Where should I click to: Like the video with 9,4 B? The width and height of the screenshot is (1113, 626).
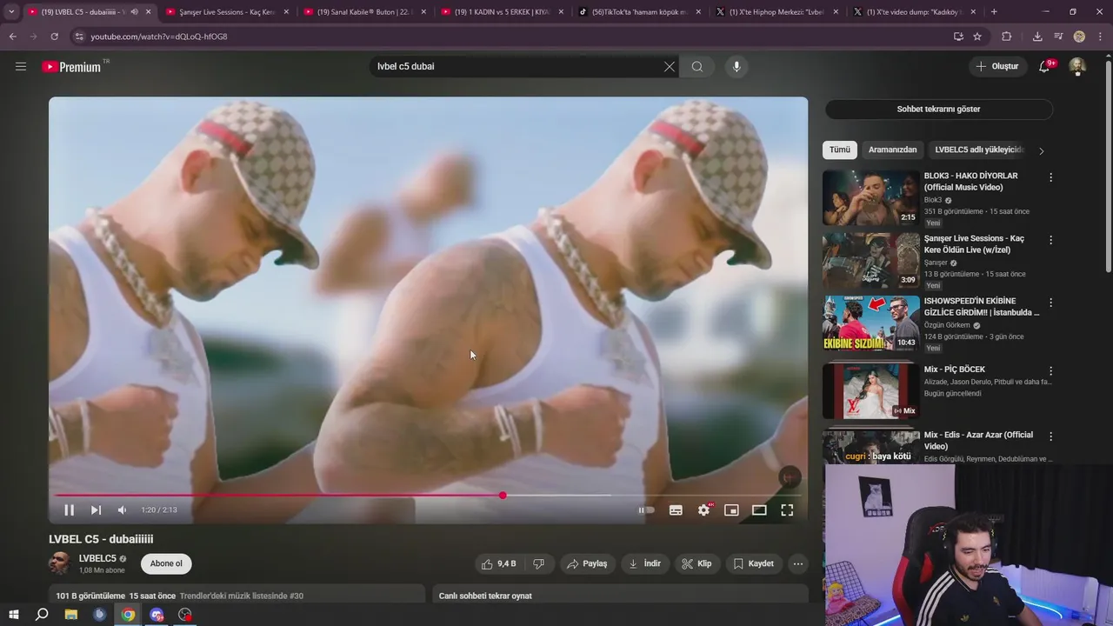coord(498,563)
